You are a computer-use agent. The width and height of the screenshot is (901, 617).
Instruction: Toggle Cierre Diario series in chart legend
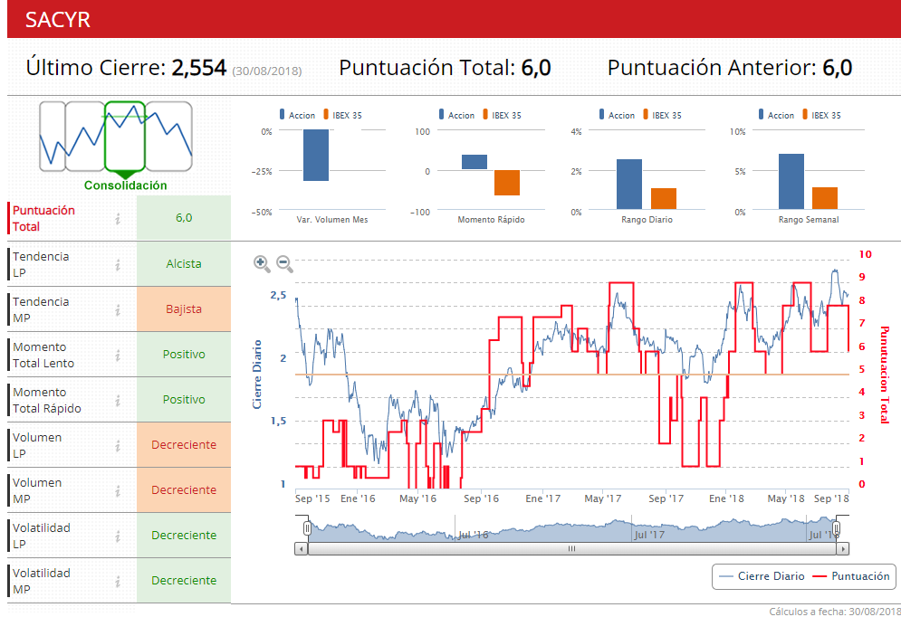click(762, 576)
